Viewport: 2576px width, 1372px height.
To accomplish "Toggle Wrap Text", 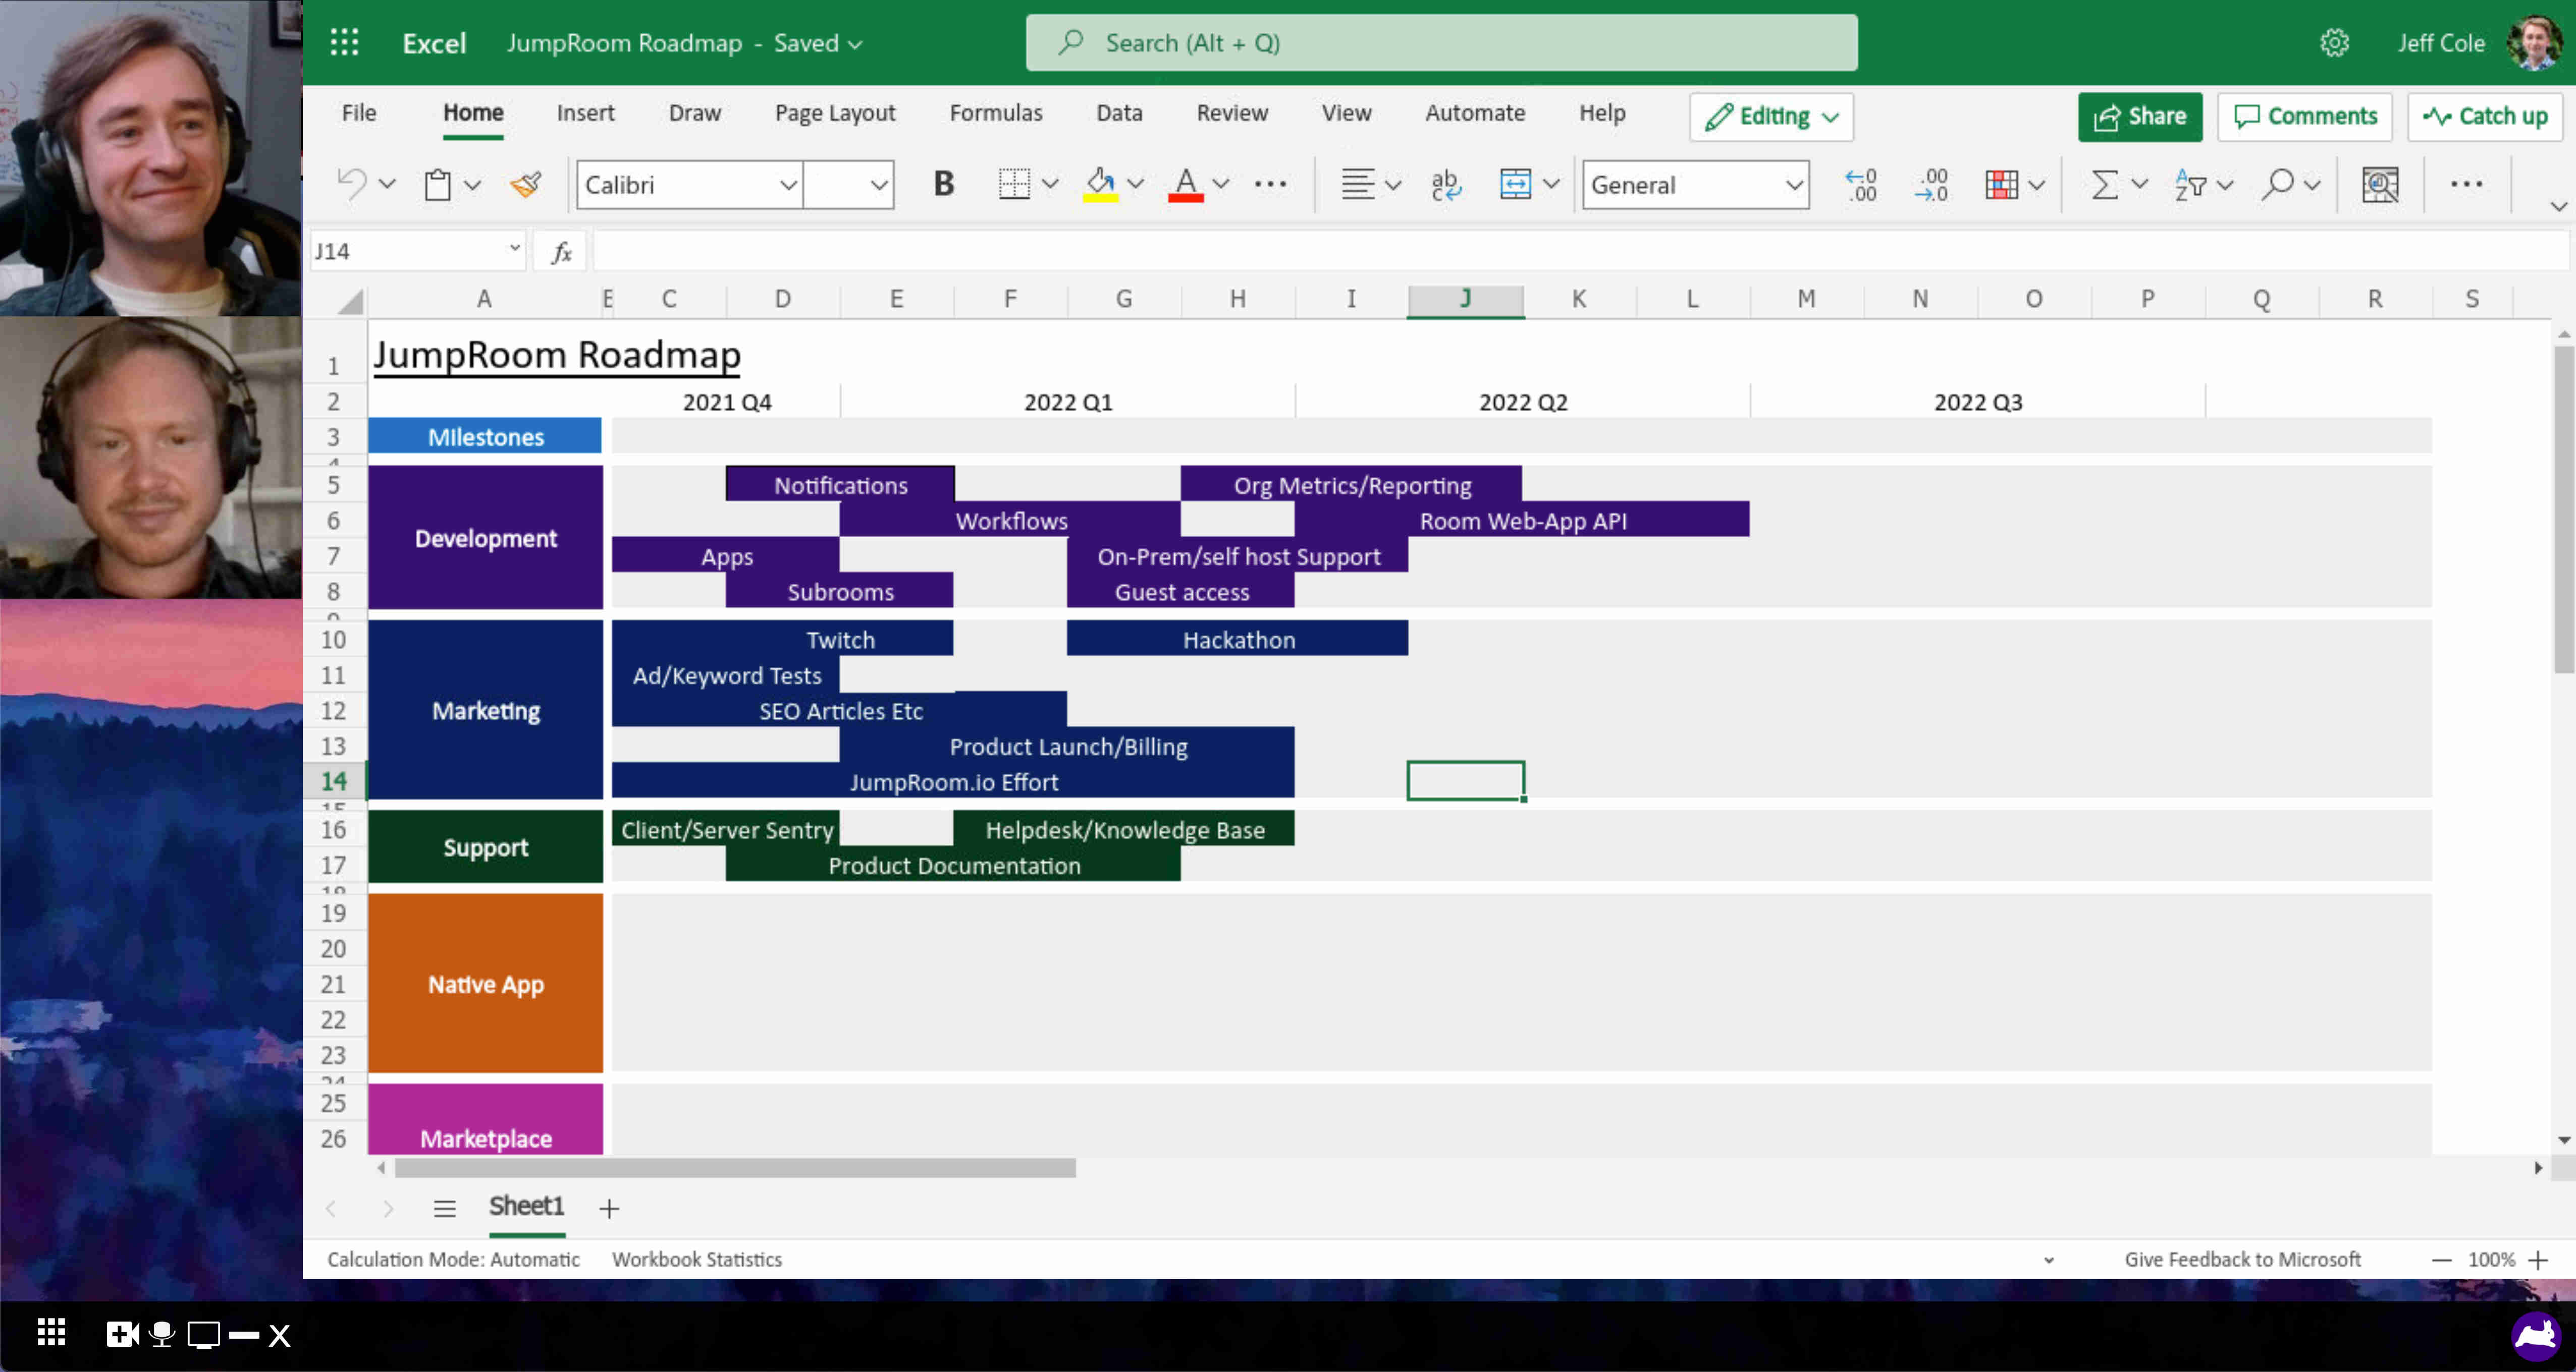I will (x=1445, y=184).
